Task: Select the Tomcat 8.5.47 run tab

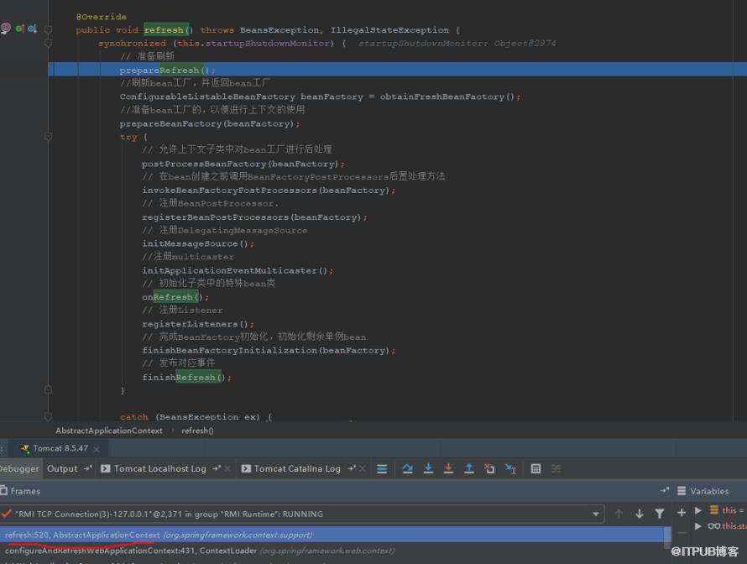Action: [60, 448]
